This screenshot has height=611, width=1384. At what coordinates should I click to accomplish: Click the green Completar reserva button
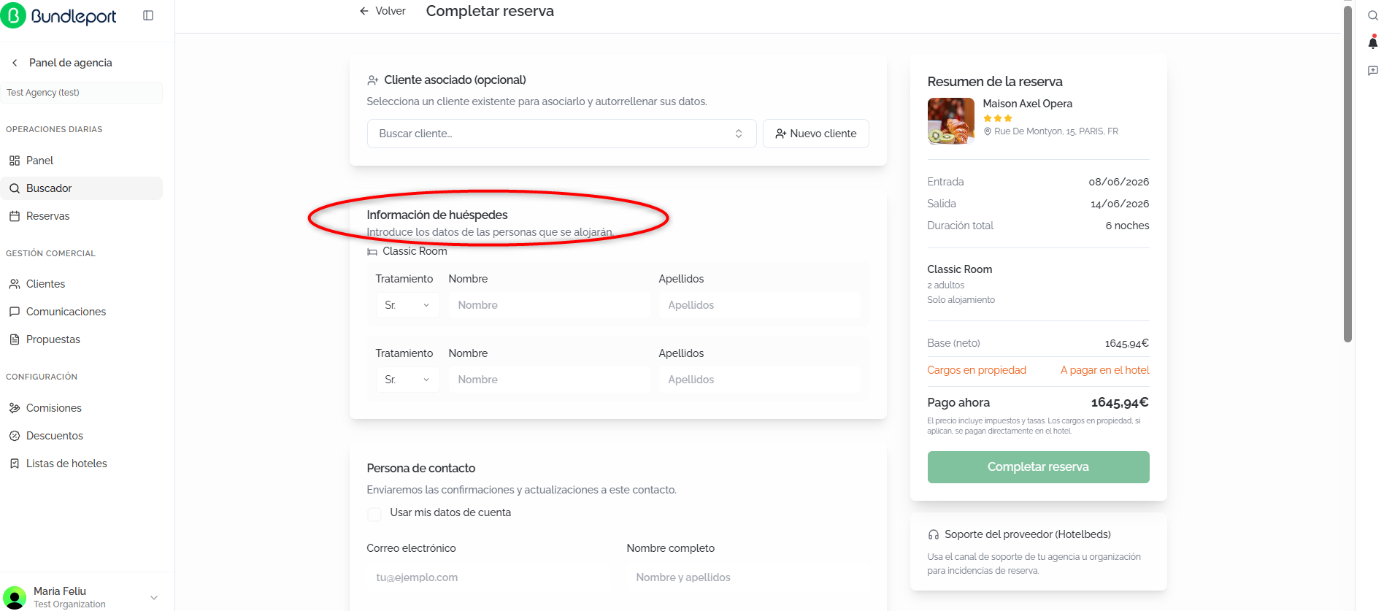tap(1038, 467)
